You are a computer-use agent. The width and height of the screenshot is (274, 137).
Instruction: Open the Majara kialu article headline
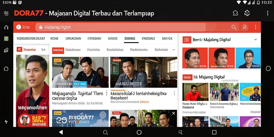139,96
